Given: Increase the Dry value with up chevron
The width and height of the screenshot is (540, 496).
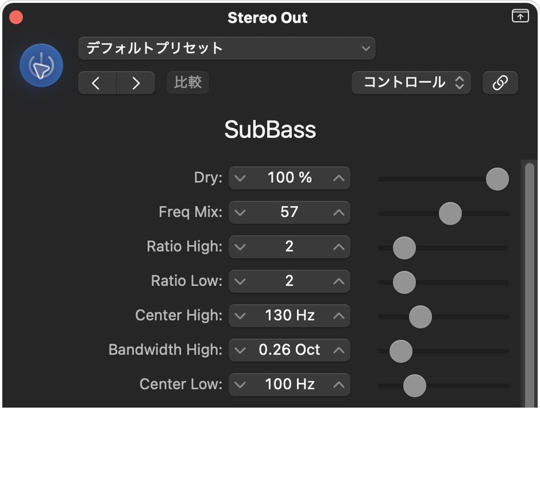Looking at the screenshot, I should pyautogui.click(x=339, y=178).
